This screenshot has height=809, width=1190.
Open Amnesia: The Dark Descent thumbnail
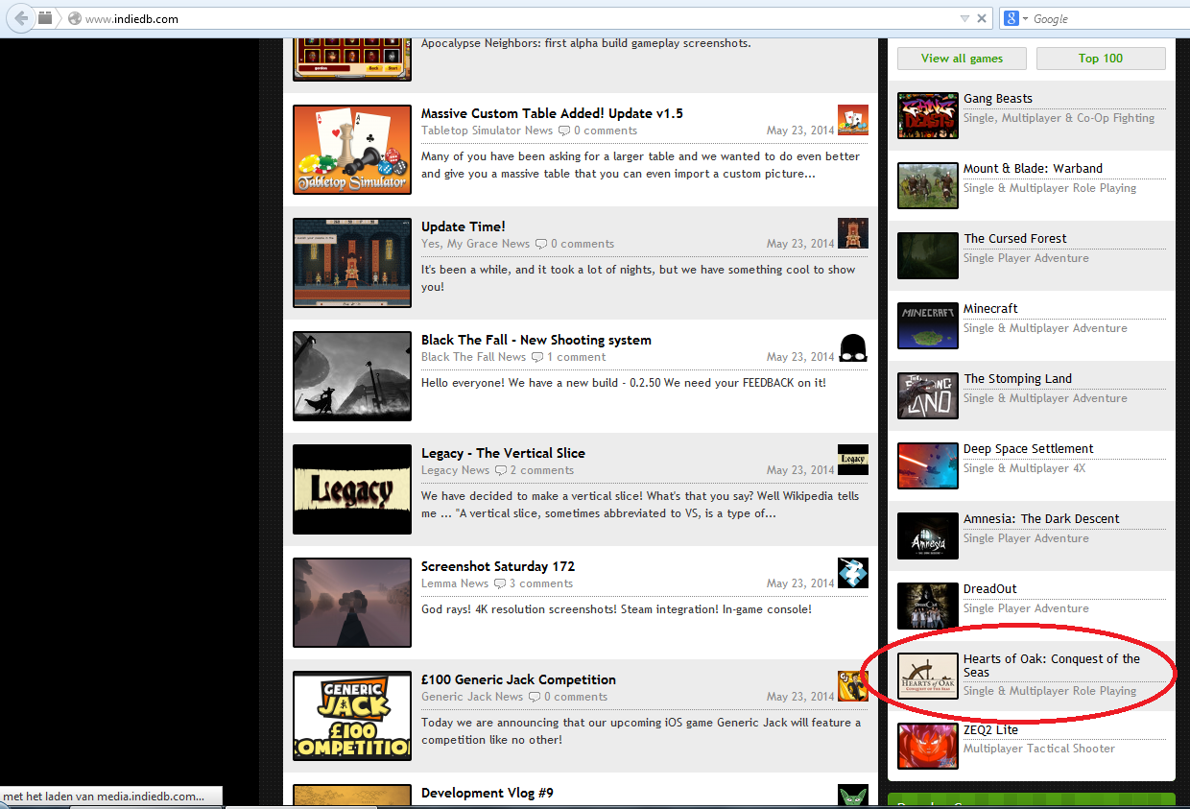[928, 536]
